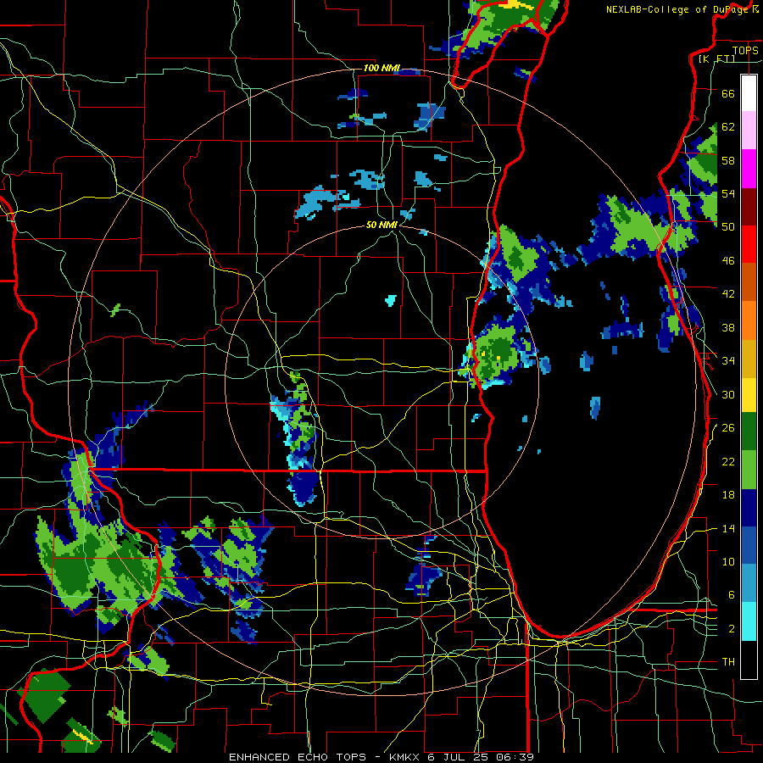Select the 38 legend value
The width and height of the screenshot is (763, 763).
[x=728, y=327]
